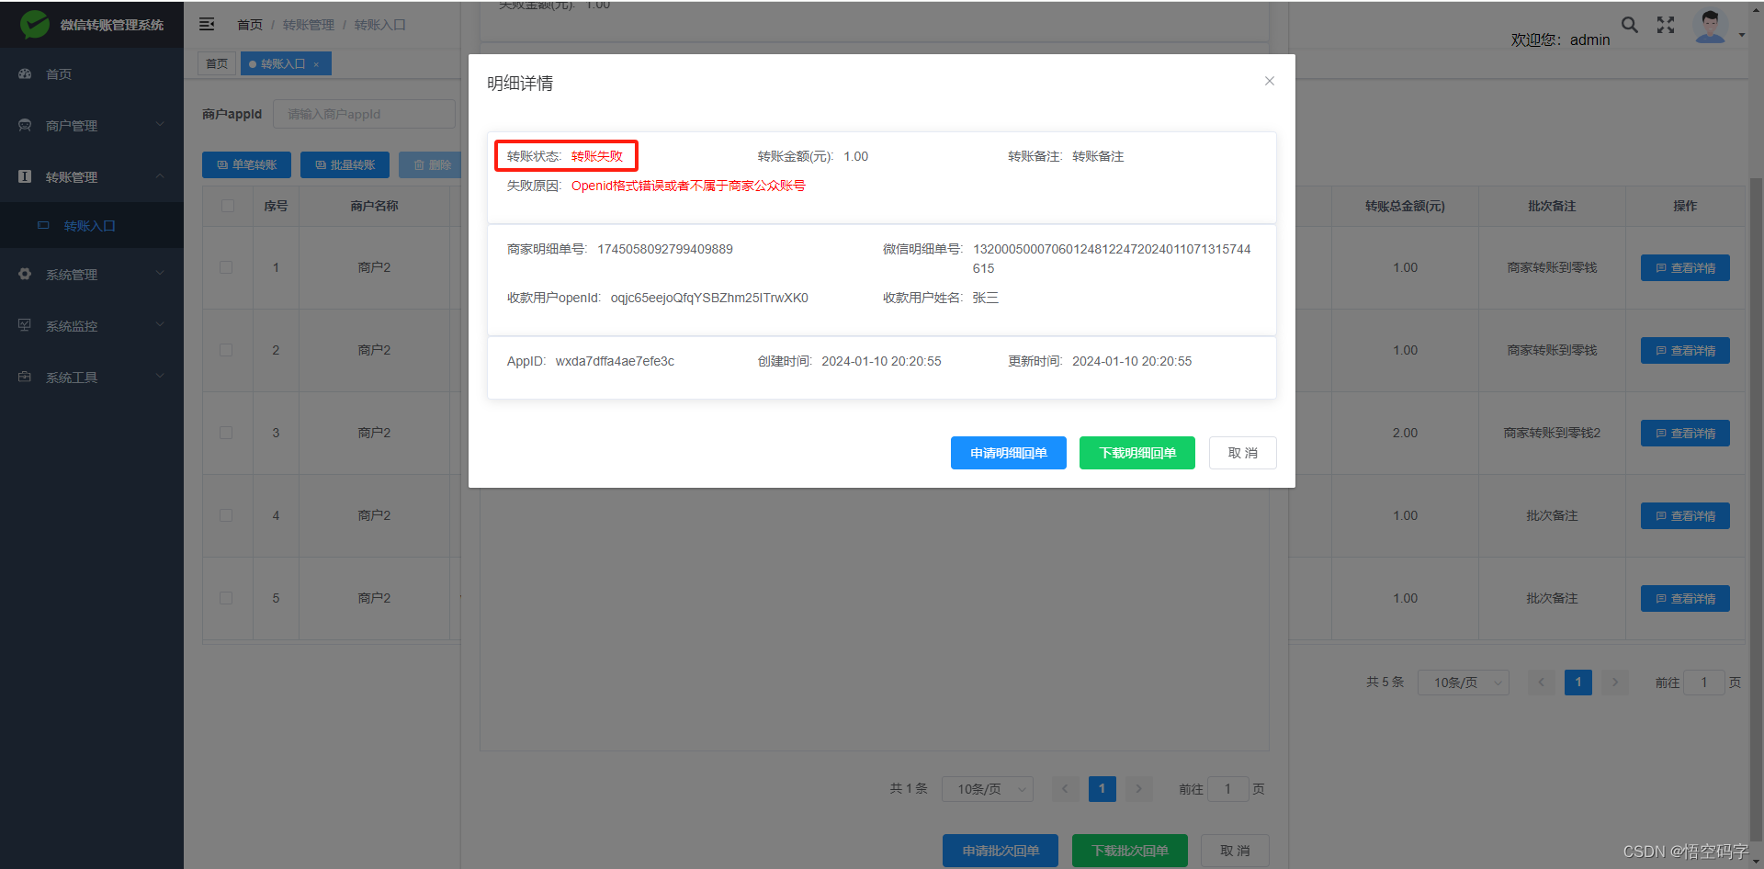Expand the 系统监控 menu

(x=92, y=325)
